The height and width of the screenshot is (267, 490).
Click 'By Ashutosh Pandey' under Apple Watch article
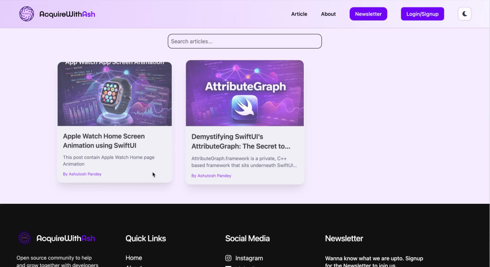[82, 174]
